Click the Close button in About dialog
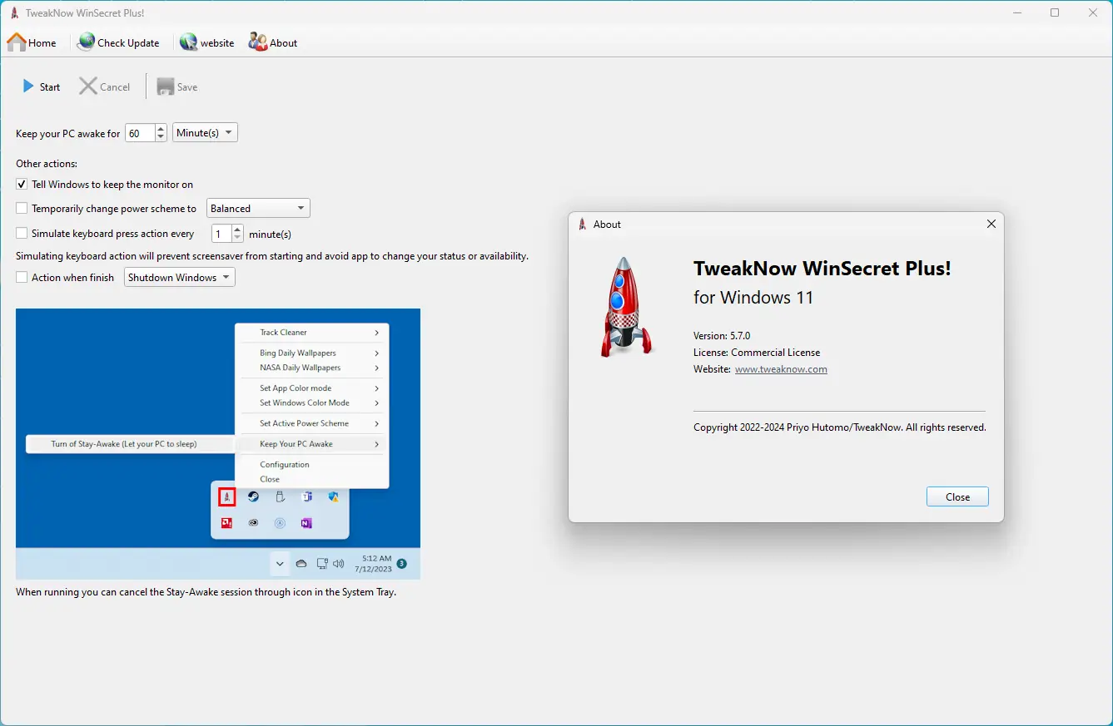This screenshot has width=1113, height=726. click(957, 496)
